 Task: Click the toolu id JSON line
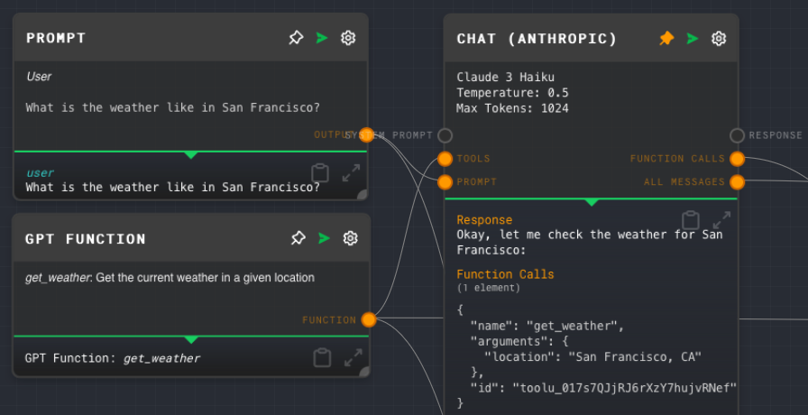pyautogui.click(x=603, y=388)
